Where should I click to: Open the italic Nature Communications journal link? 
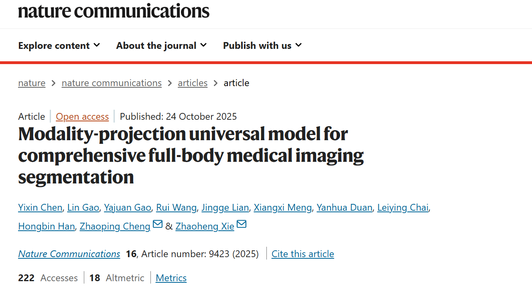[x=69, y=254]
